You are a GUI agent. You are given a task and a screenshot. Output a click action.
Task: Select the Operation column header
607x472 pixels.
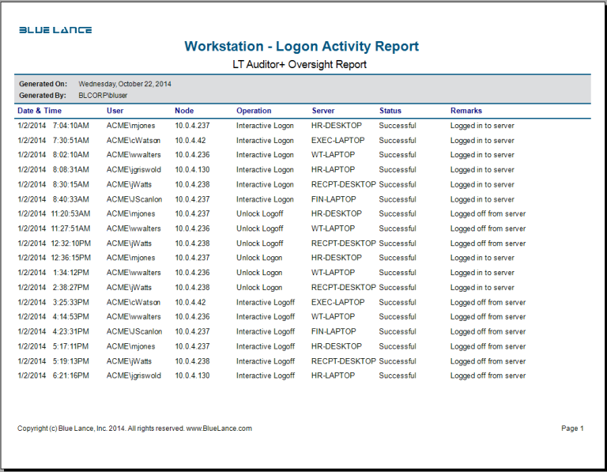[x=254, y=111]
